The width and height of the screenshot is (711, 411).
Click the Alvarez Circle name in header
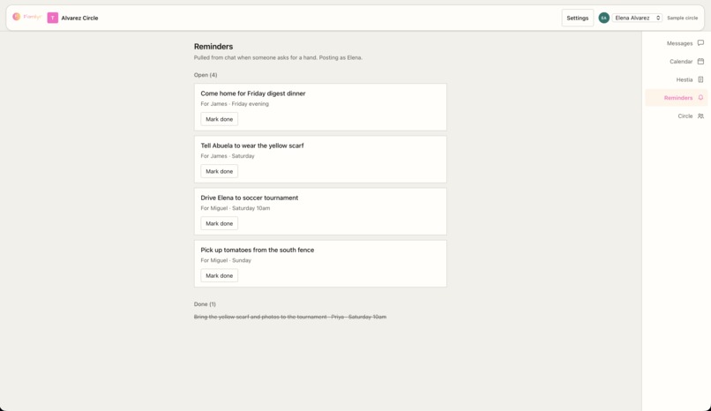tap(79, 19)
